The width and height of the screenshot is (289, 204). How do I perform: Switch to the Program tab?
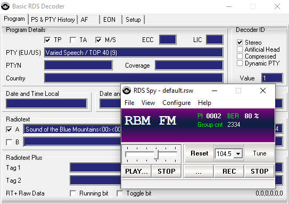[x=14, y=19]
